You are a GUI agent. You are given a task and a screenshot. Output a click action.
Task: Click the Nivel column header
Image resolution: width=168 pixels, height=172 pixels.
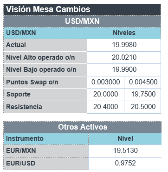point(125,139)
